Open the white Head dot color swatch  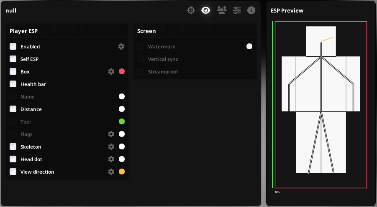point(122,159)
